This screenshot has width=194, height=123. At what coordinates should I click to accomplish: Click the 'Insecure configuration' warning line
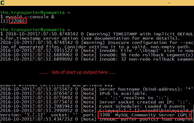click(x=97, y=43)
